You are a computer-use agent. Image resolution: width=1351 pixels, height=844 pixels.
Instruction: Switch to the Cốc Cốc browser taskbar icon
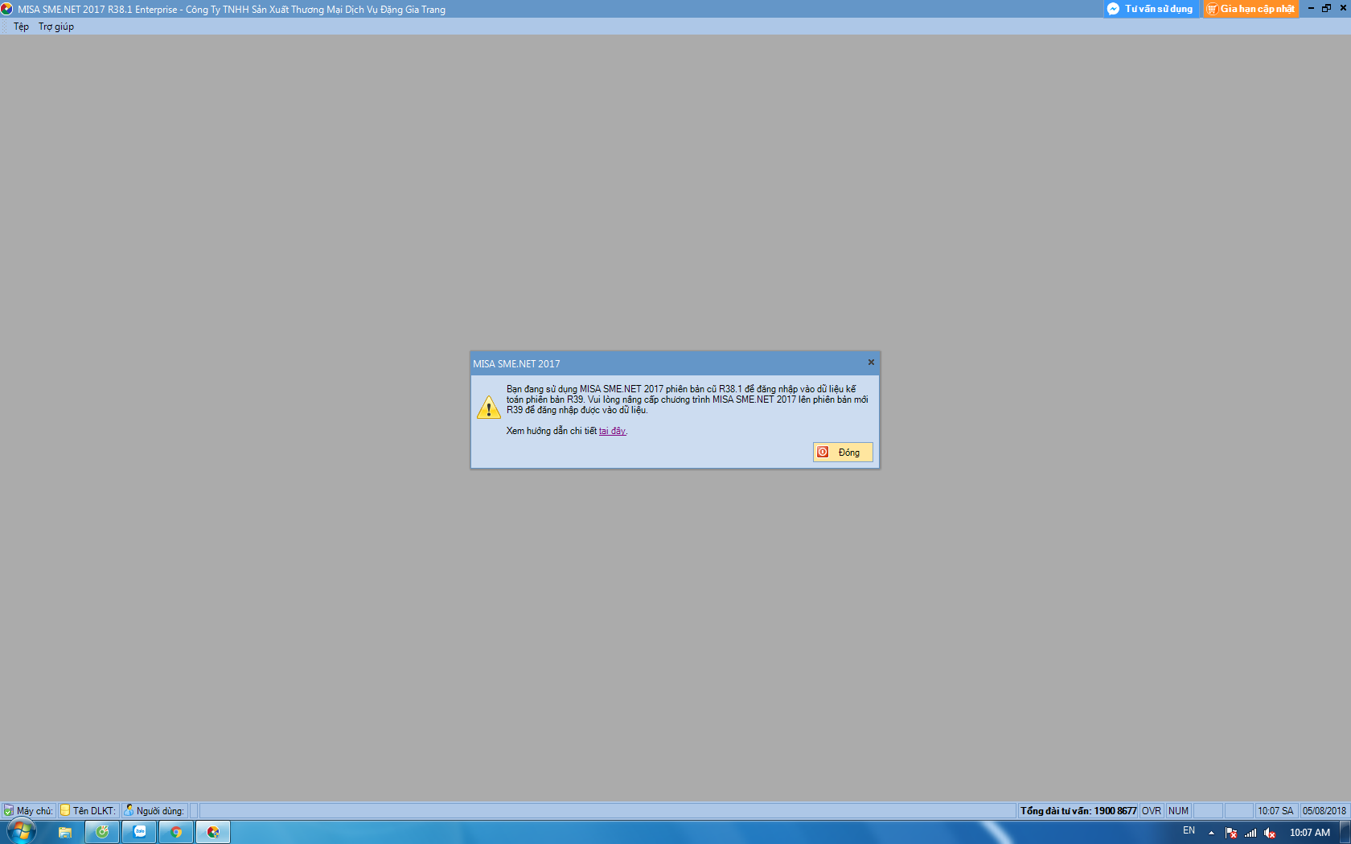tap(102, 832)
